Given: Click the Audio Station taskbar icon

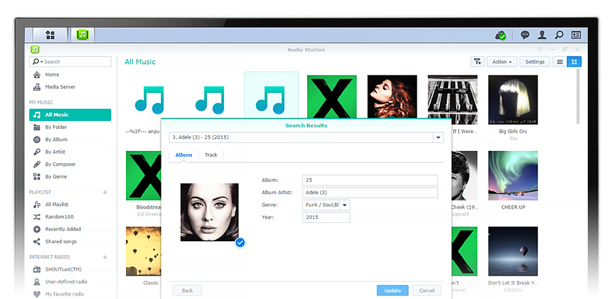Looking at the screenshot, I should tap(83, 35).
